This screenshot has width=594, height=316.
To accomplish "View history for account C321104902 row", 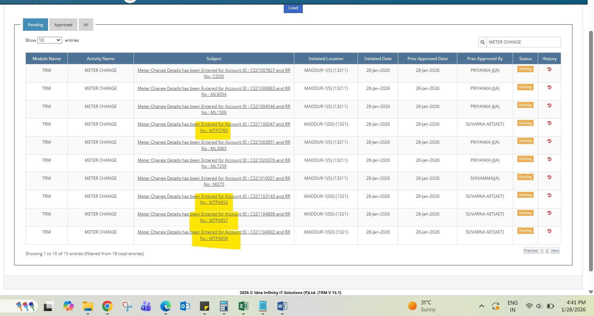I will (549, 231).
